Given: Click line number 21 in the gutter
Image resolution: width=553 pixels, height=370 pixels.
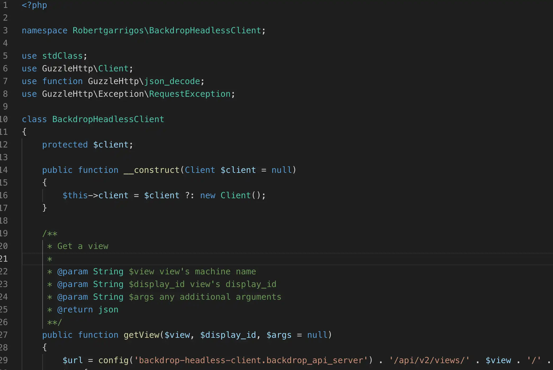Looking at the screenshot, I should (x=4, y=259).
